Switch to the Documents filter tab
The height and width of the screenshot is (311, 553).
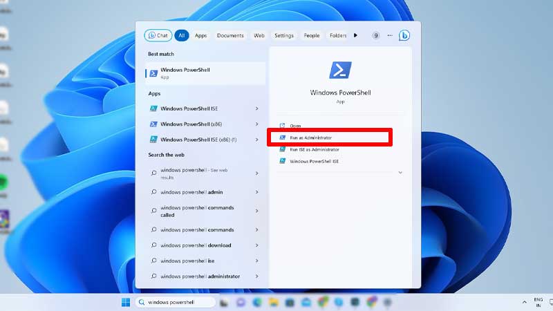click(x=230, y=36)
